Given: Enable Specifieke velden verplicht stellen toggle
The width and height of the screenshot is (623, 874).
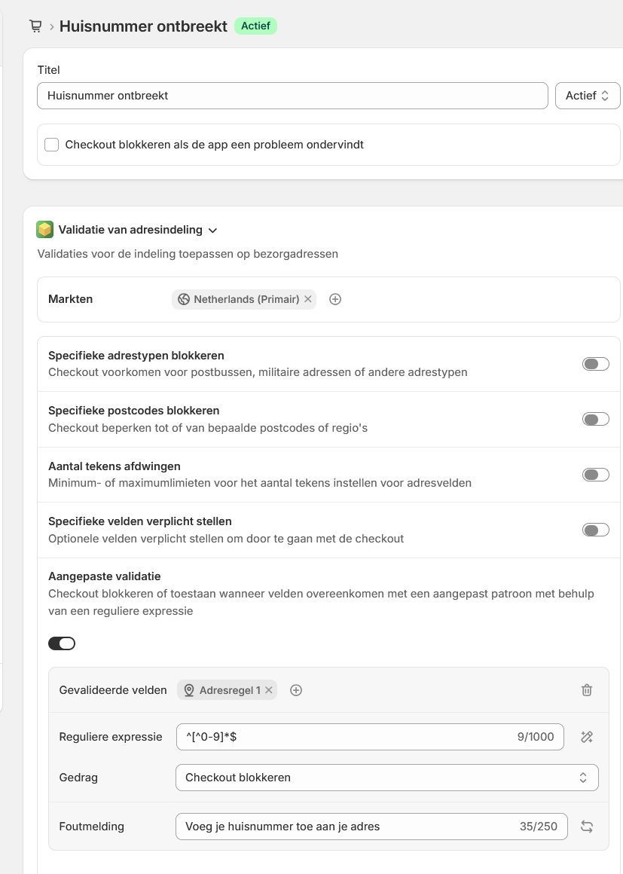Looking at the screenshot, I should click(x=596, y=530).
